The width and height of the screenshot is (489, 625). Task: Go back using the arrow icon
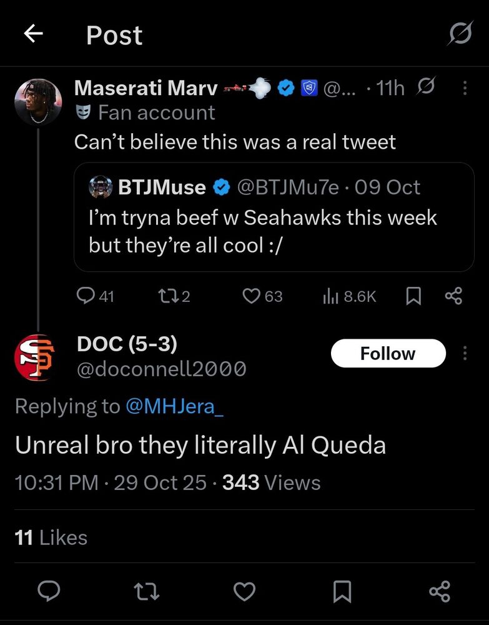34,34
